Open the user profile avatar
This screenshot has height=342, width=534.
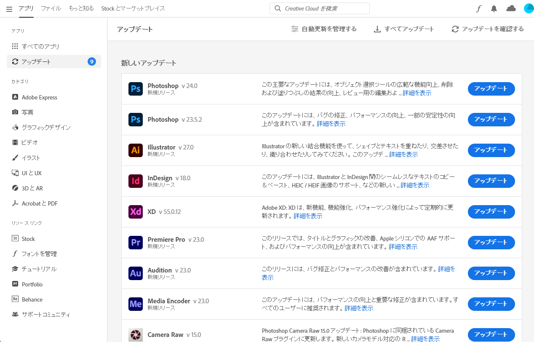529,8
